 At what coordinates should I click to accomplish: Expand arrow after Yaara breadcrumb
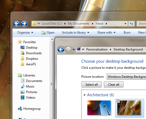click(106, 24)
